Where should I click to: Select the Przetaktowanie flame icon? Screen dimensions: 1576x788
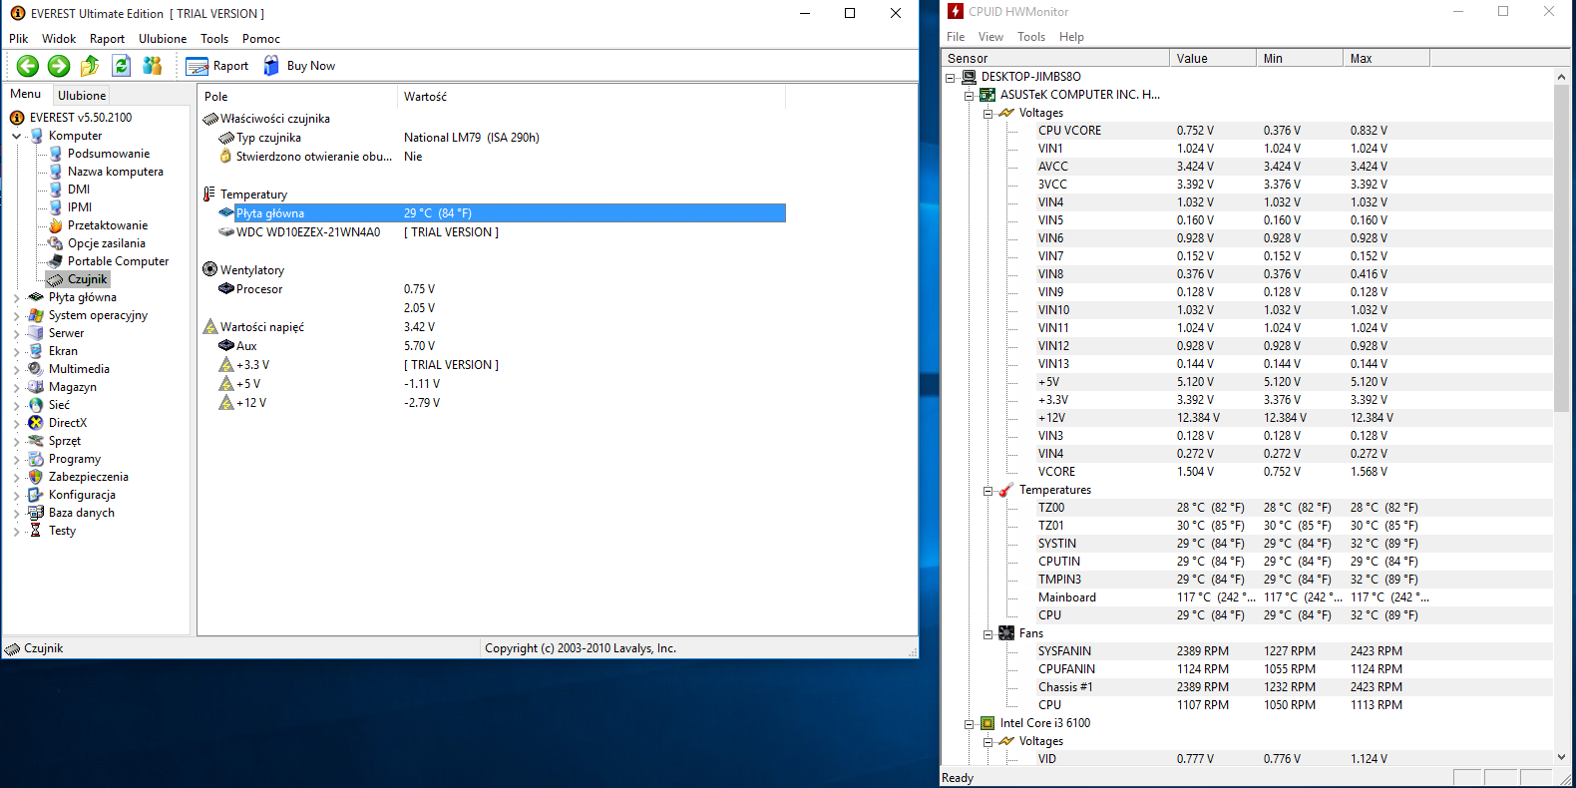coord(56,225)
